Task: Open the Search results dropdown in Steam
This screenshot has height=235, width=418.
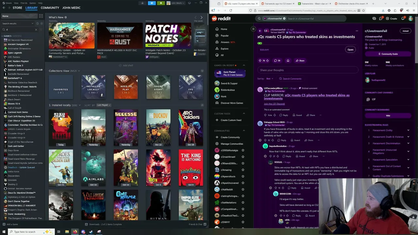Action: [18, 23]
